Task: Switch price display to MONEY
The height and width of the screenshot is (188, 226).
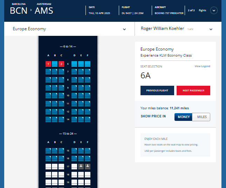Action: [x=184, y=117]
